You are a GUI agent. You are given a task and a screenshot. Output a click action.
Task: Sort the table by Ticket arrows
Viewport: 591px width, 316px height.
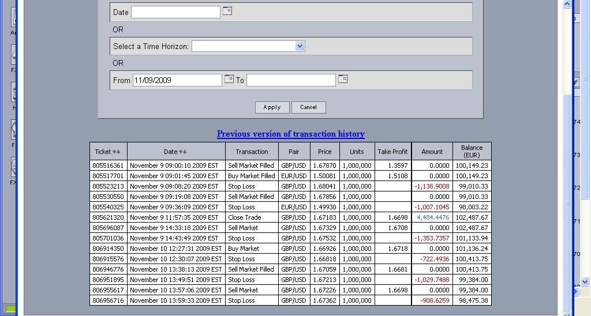point(116,152)
